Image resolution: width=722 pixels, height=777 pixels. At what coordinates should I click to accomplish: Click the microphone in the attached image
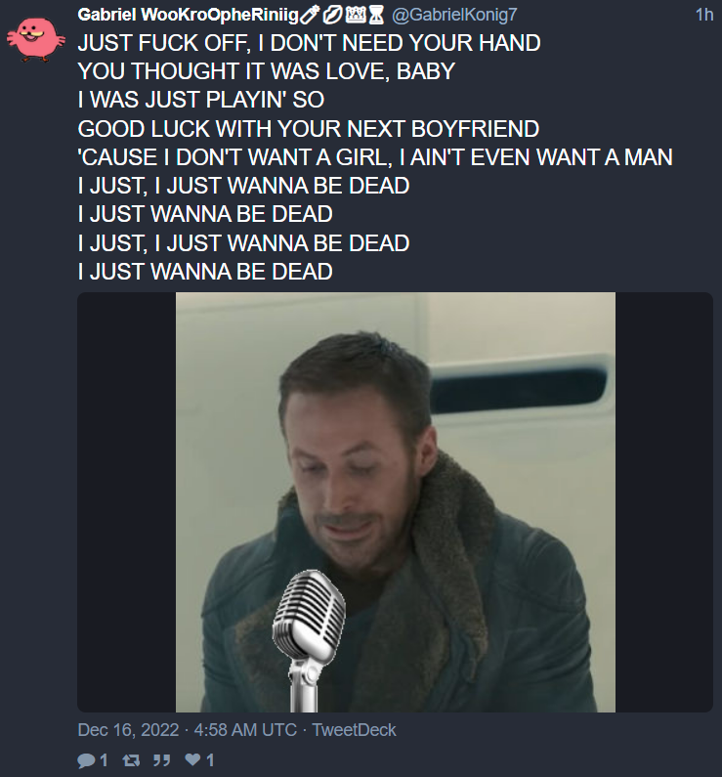coord(308,640)
